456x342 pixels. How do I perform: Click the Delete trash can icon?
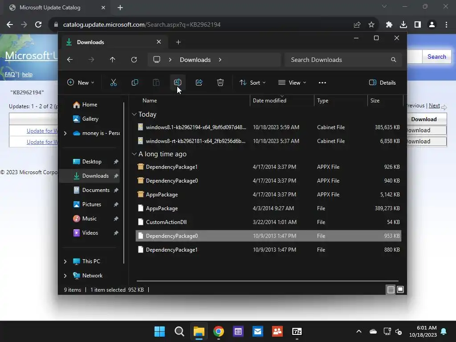point(220,82)
